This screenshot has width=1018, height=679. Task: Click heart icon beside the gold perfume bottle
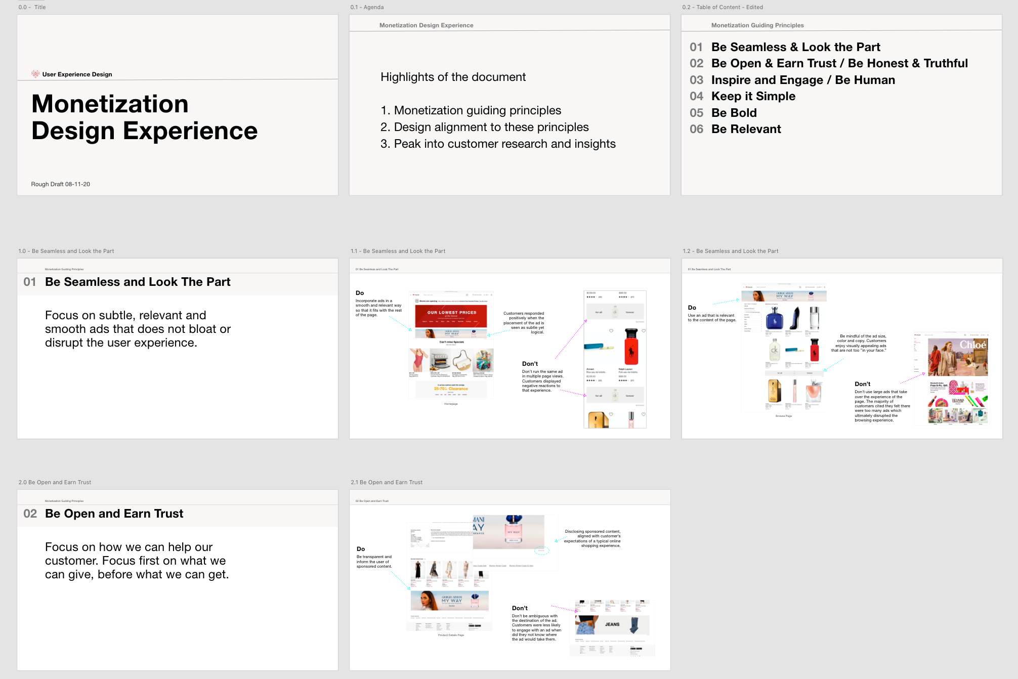pyautogui.click(x=611, y=414)
